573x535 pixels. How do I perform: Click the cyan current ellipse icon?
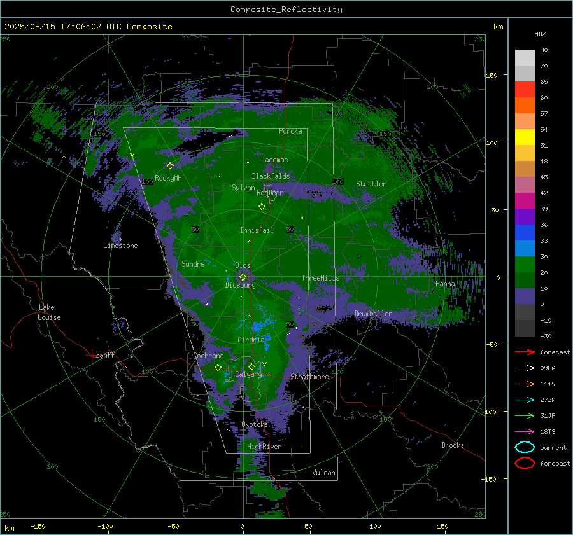pos(525,447)
